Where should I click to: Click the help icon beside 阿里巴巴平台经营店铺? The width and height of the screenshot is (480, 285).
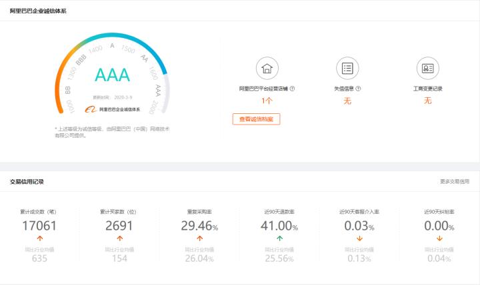pyautogui.click(x=293, y=89)
